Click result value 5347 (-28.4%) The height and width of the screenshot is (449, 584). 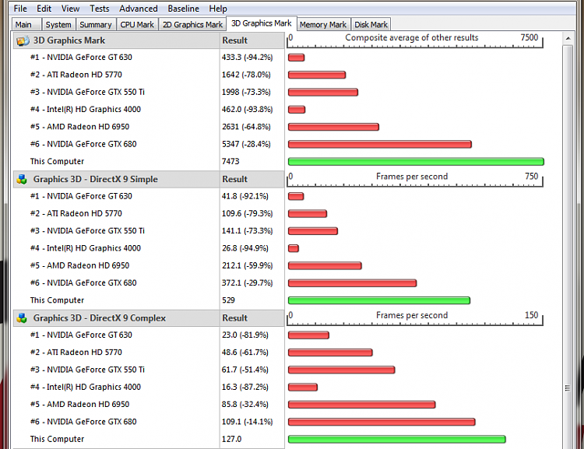(246, 144)
